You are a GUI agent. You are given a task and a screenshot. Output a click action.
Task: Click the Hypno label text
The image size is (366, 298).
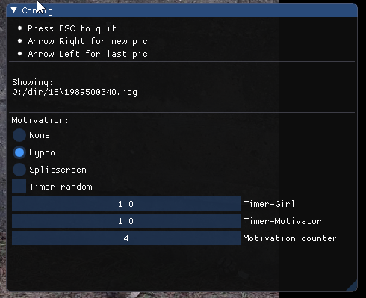(42, 152)
